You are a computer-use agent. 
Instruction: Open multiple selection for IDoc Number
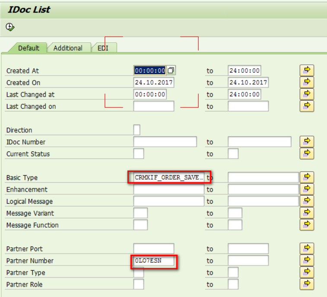click(x=307, y=142)
